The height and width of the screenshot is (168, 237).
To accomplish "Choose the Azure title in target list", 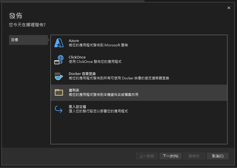I will [x=74, y=41].
